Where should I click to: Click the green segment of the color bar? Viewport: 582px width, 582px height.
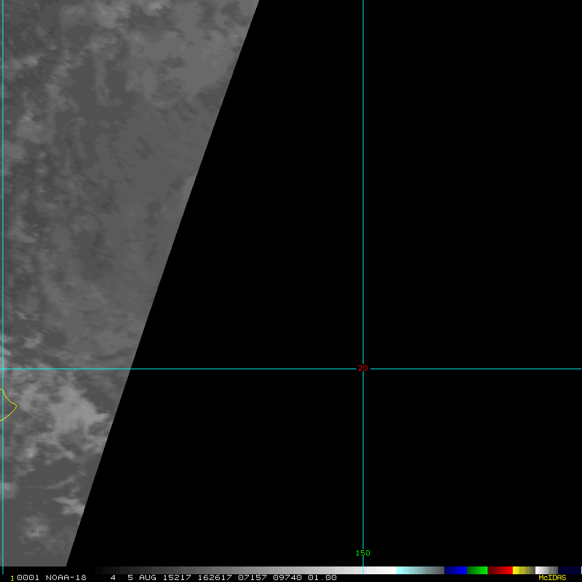(x=477, y=570)
